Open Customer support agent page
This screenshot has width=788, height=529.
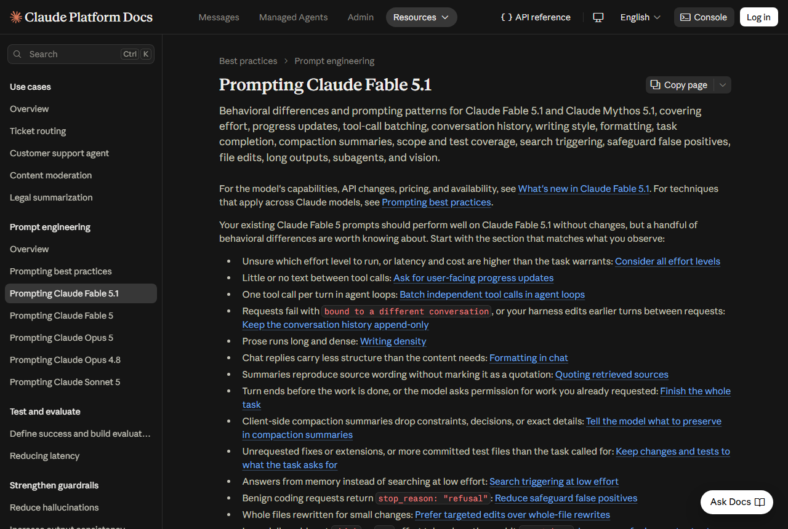pyautogui.click(x=59, y=153)
